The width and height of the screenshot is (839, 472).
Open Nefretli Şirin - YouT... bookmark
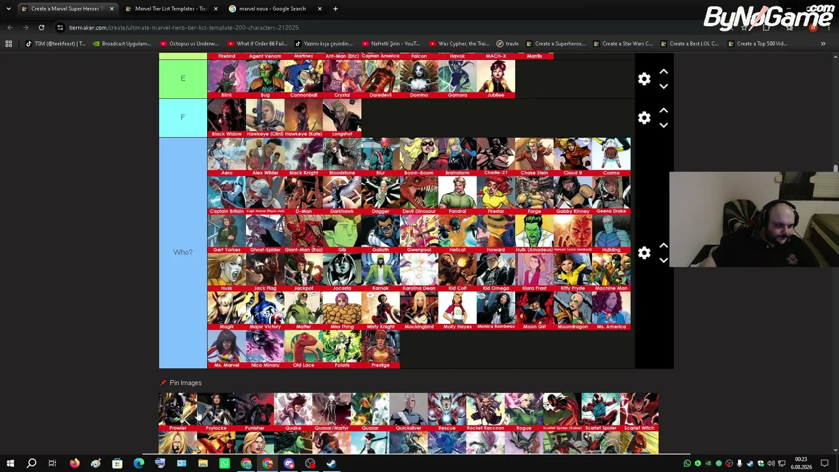tap(391, 44)
